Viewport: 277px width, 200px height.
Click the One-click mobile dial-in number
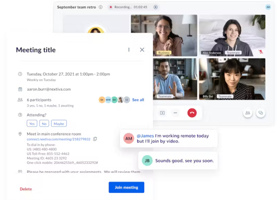point(62,162)
